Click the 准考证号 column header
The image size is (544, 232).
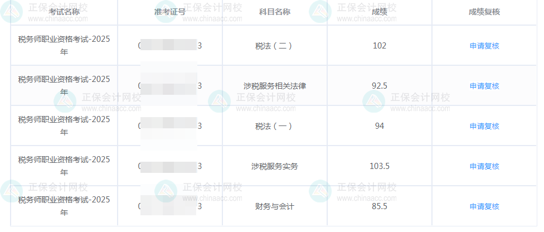(x=170, y=12)
